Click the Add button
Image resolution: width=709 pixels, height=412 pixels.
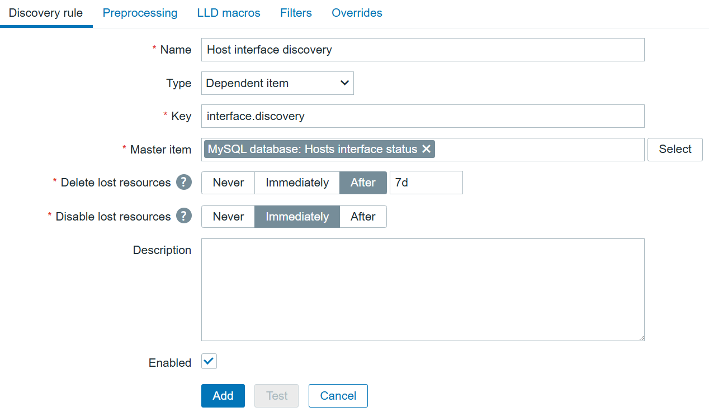(223, 396)
